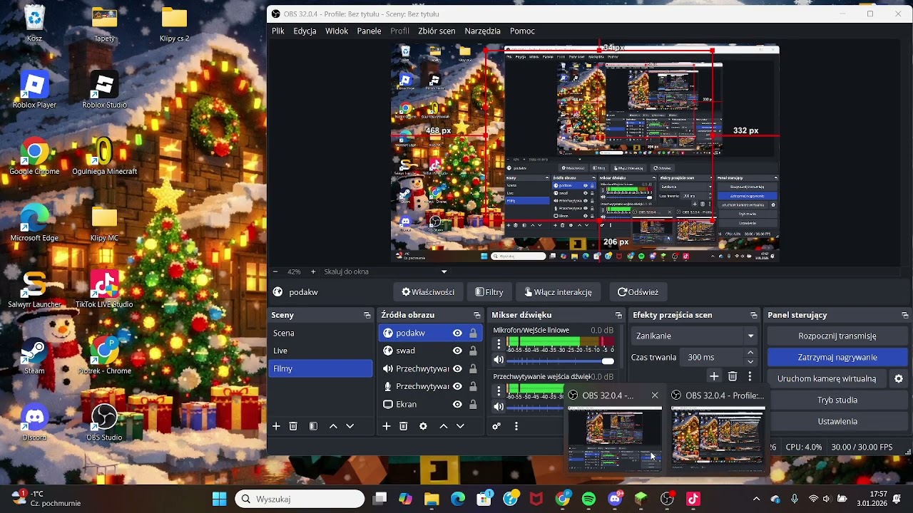This screenshot has width=913, height=513.
Task: Increase Czas trwania with up arrow
Action: click(x=750, y=353)
